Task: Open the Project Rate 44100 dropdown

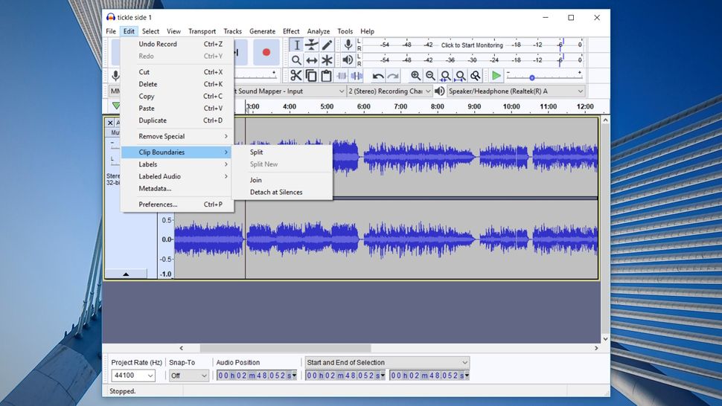Action: [x=133, y=376]
